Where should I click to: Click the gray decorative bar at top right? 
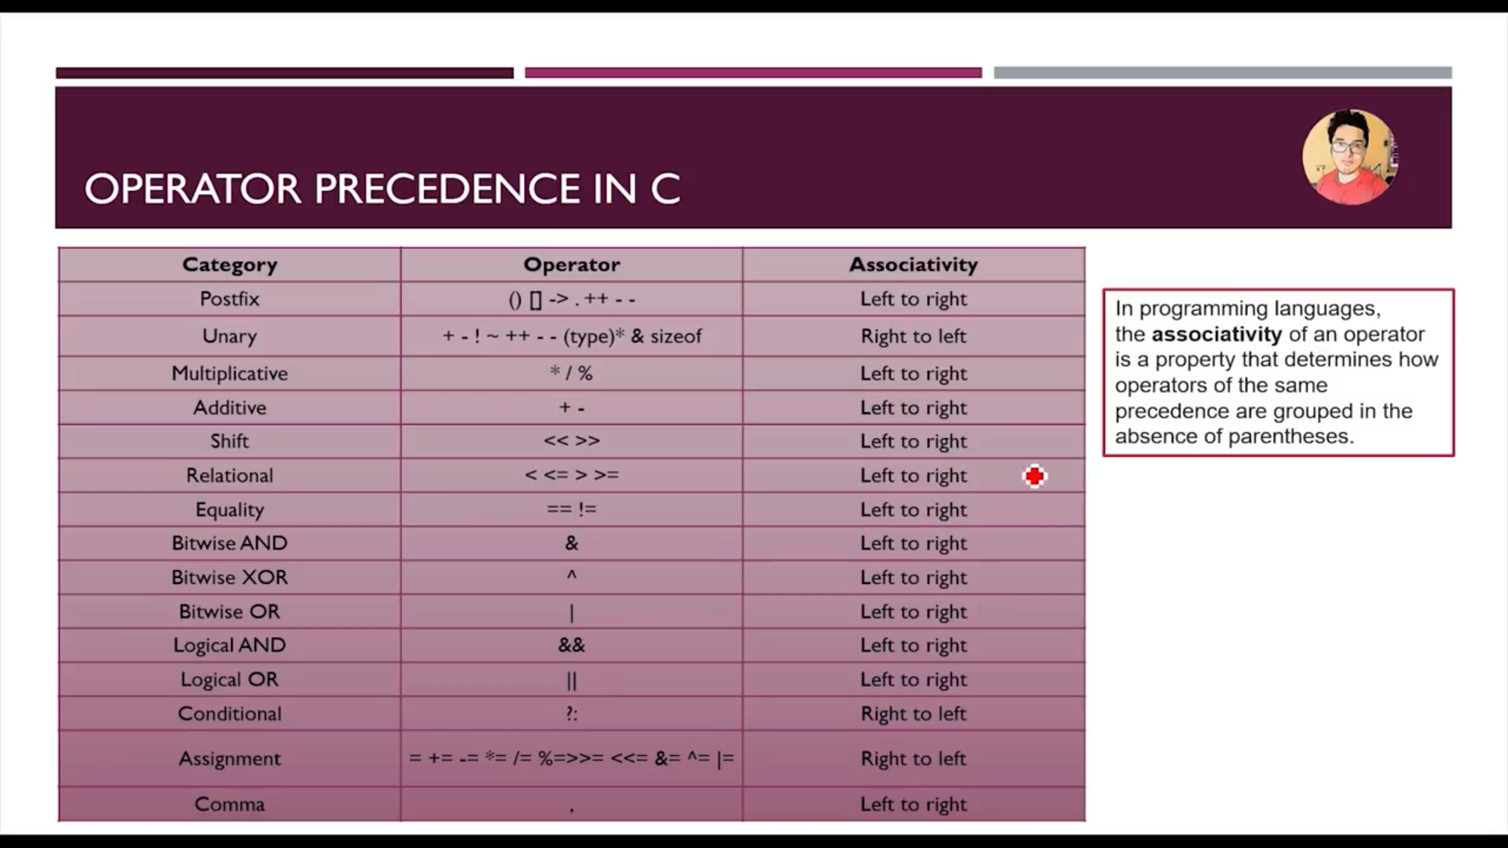(x=1222, y=73)
